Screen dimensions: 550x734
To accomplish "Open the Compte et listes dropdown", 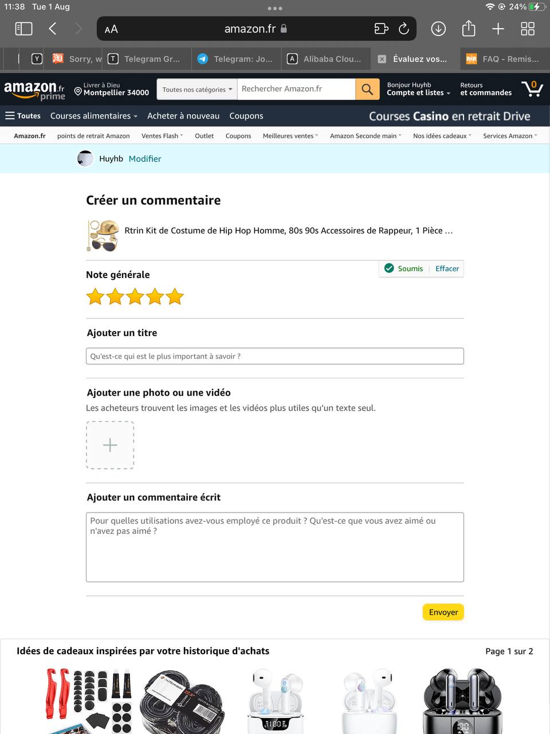I will pos(418,92).
